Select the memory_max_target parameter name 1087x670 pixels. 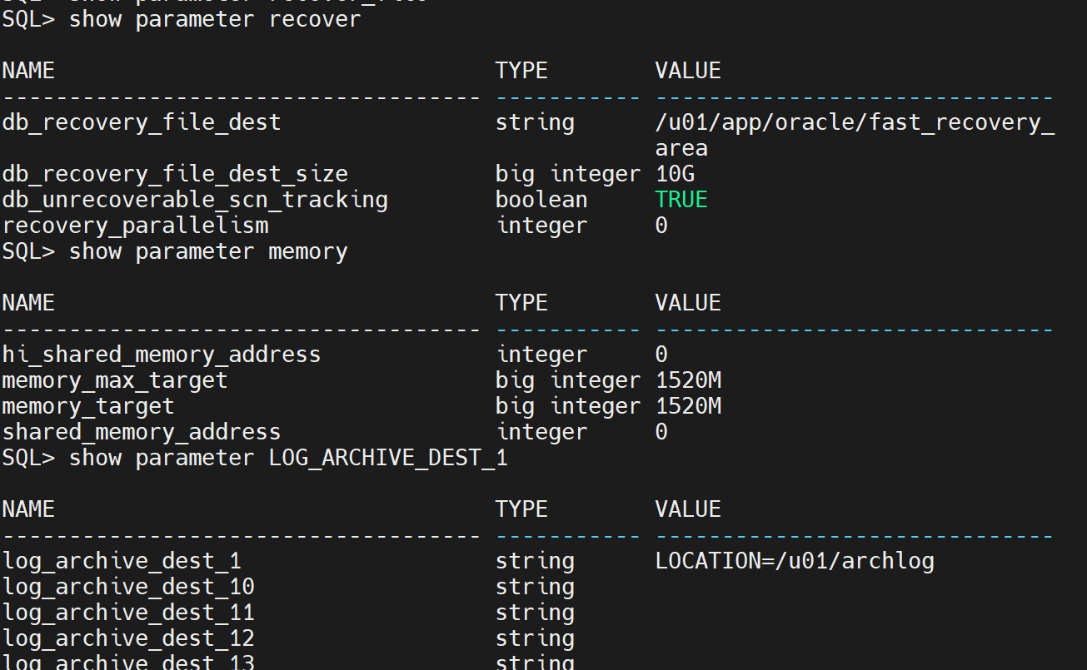pyautogui.click(x=115, y=380)
